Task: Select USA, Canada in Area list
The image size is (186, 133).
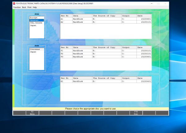Action: 37,23
